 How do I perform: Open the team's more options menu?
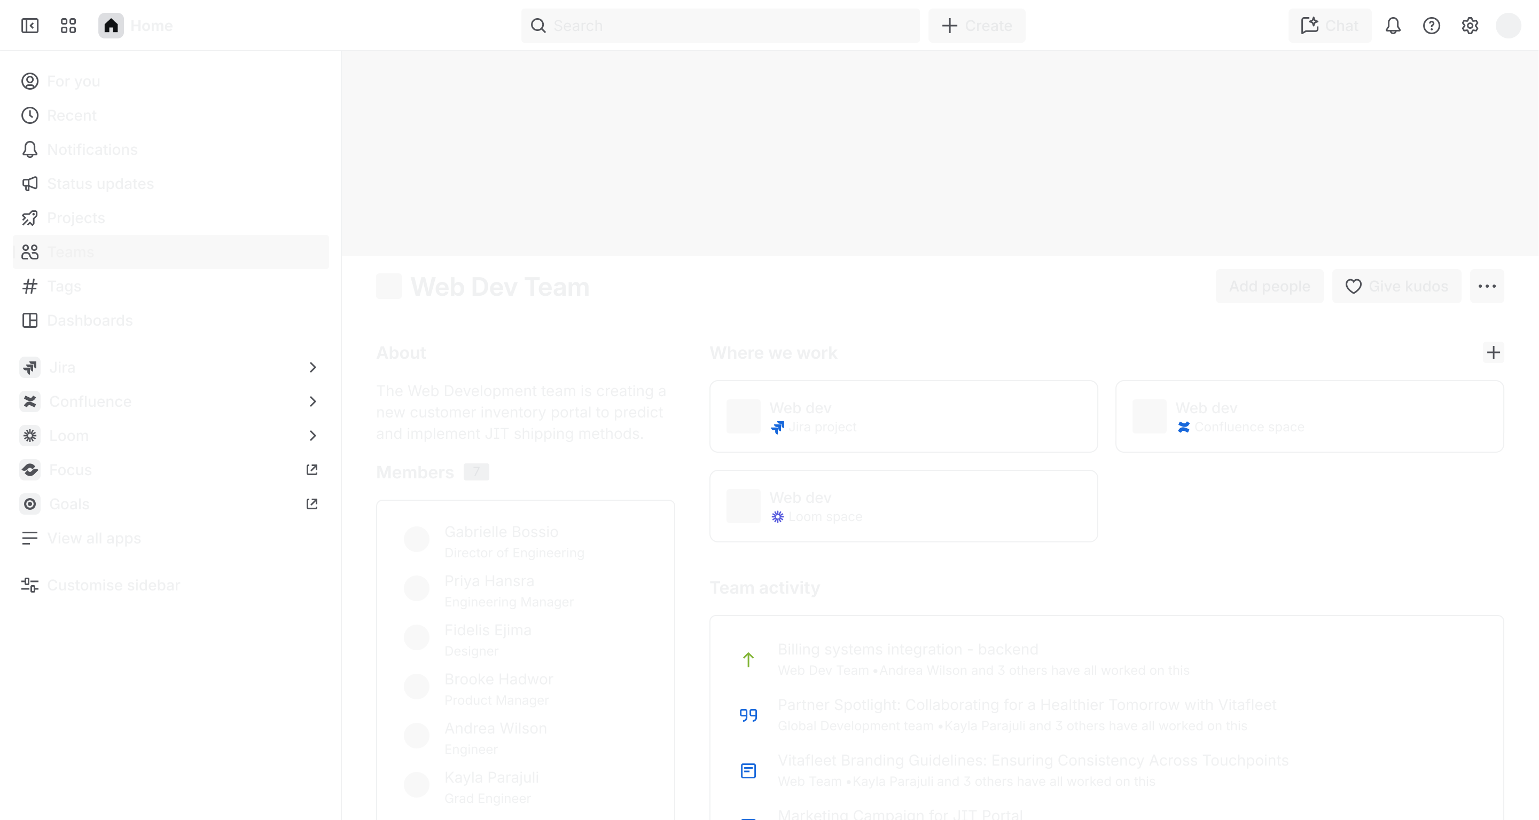[1488, 286]
